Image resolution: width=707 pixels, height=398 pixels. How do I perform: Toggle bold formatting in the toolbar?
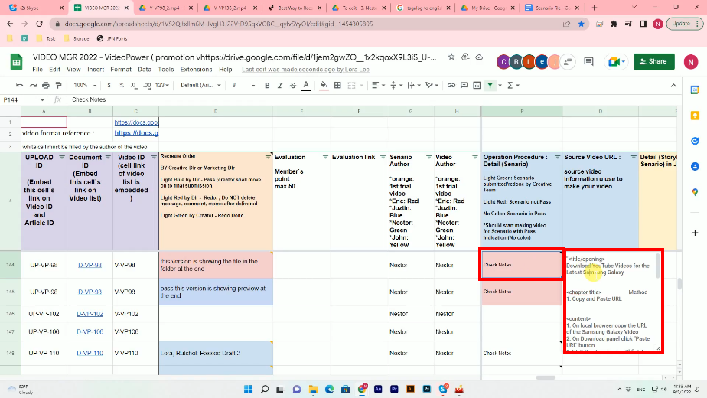pyautogui.click(x=266, y=85)
